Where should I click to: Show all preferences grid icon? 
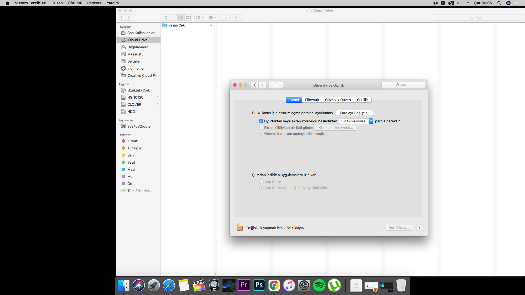click(276, 85)
